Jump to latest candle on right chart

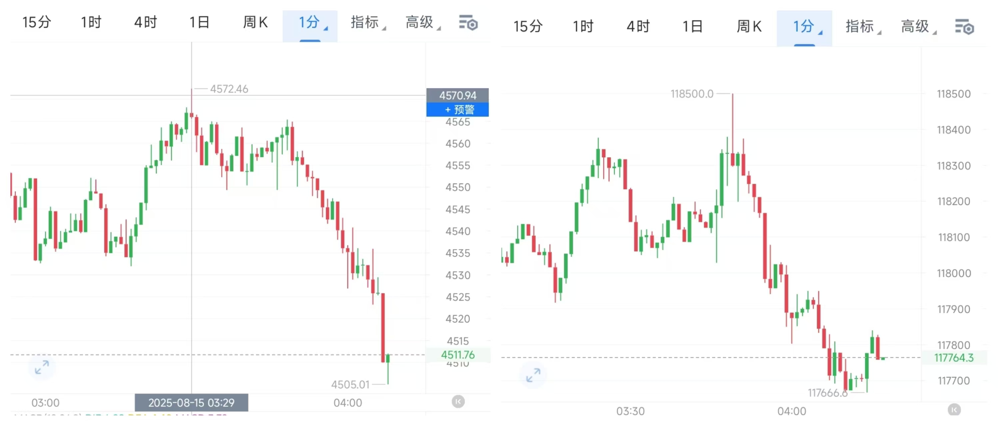click(954, 409)
